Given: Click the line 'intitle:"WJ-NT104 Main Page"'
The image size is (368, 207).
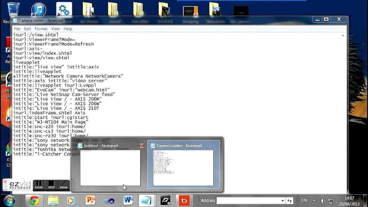Looking at the screenshot, I should [51, 122].
